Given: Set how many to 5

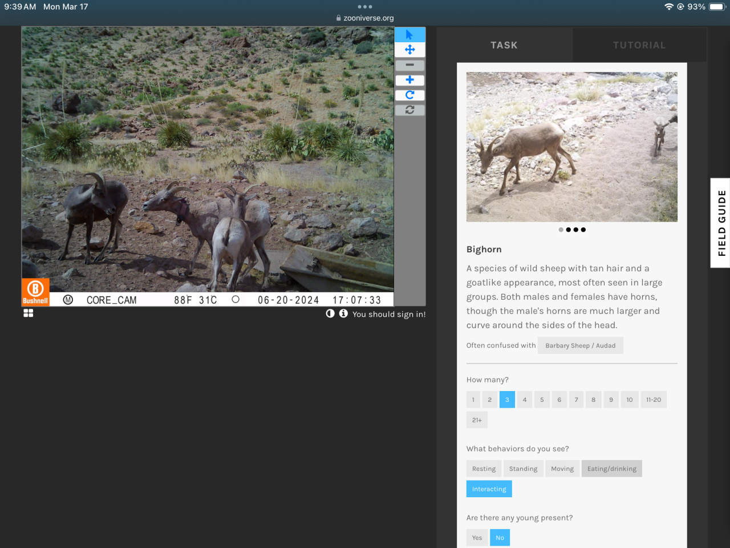Looking at the screenshot, I should point(542,400).
